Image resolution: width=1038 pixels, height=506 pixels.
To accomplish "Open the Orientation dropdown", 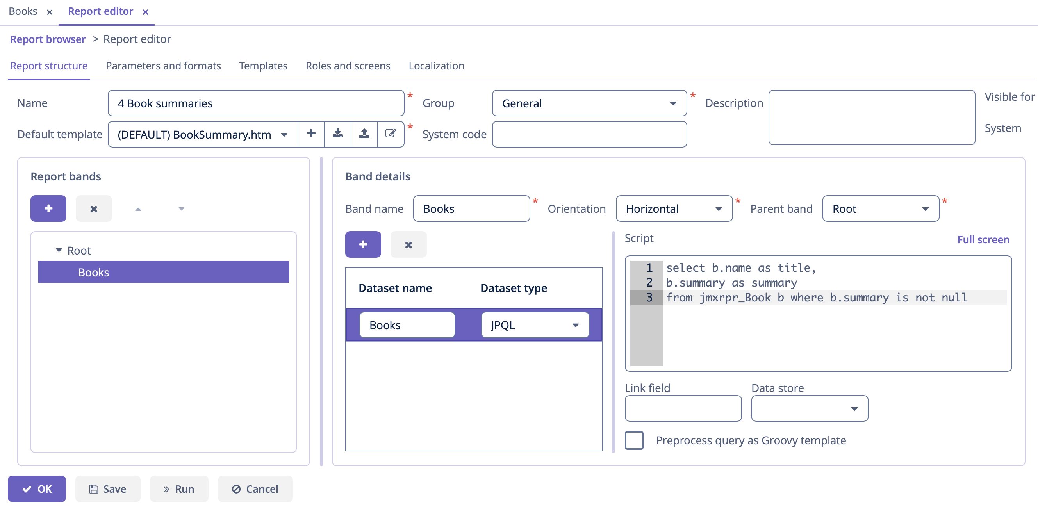I will click(718, 209).
